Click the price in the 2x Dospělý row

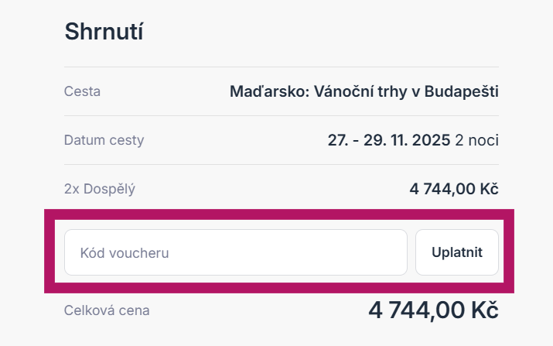[x=453, y=188]
